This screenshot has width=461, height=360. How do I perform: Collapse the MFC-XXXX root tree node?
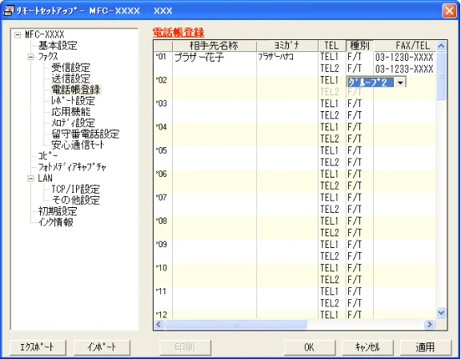[18, 35]
